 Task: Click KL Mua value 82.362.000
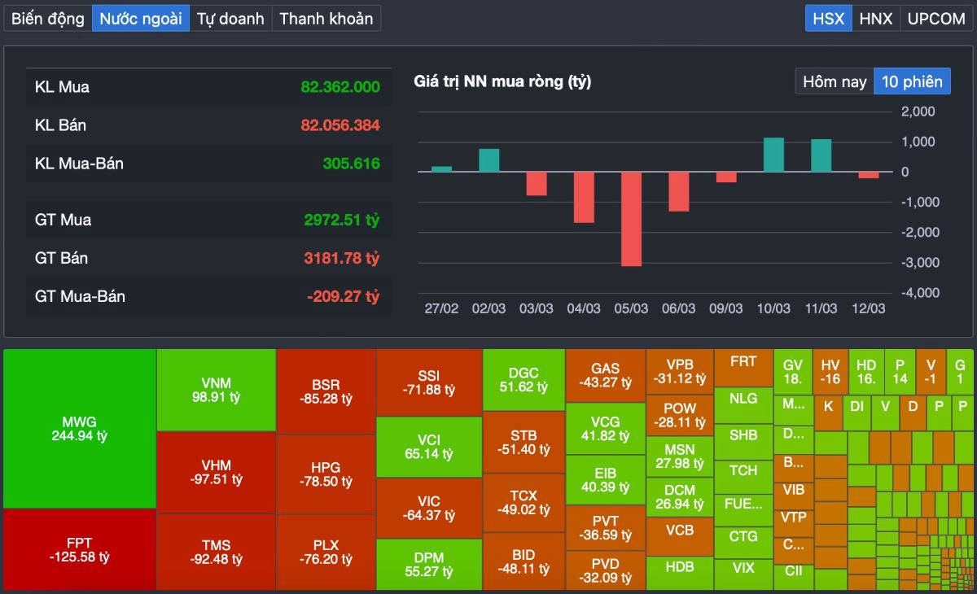pyautogui.click(x=340, y=87)
